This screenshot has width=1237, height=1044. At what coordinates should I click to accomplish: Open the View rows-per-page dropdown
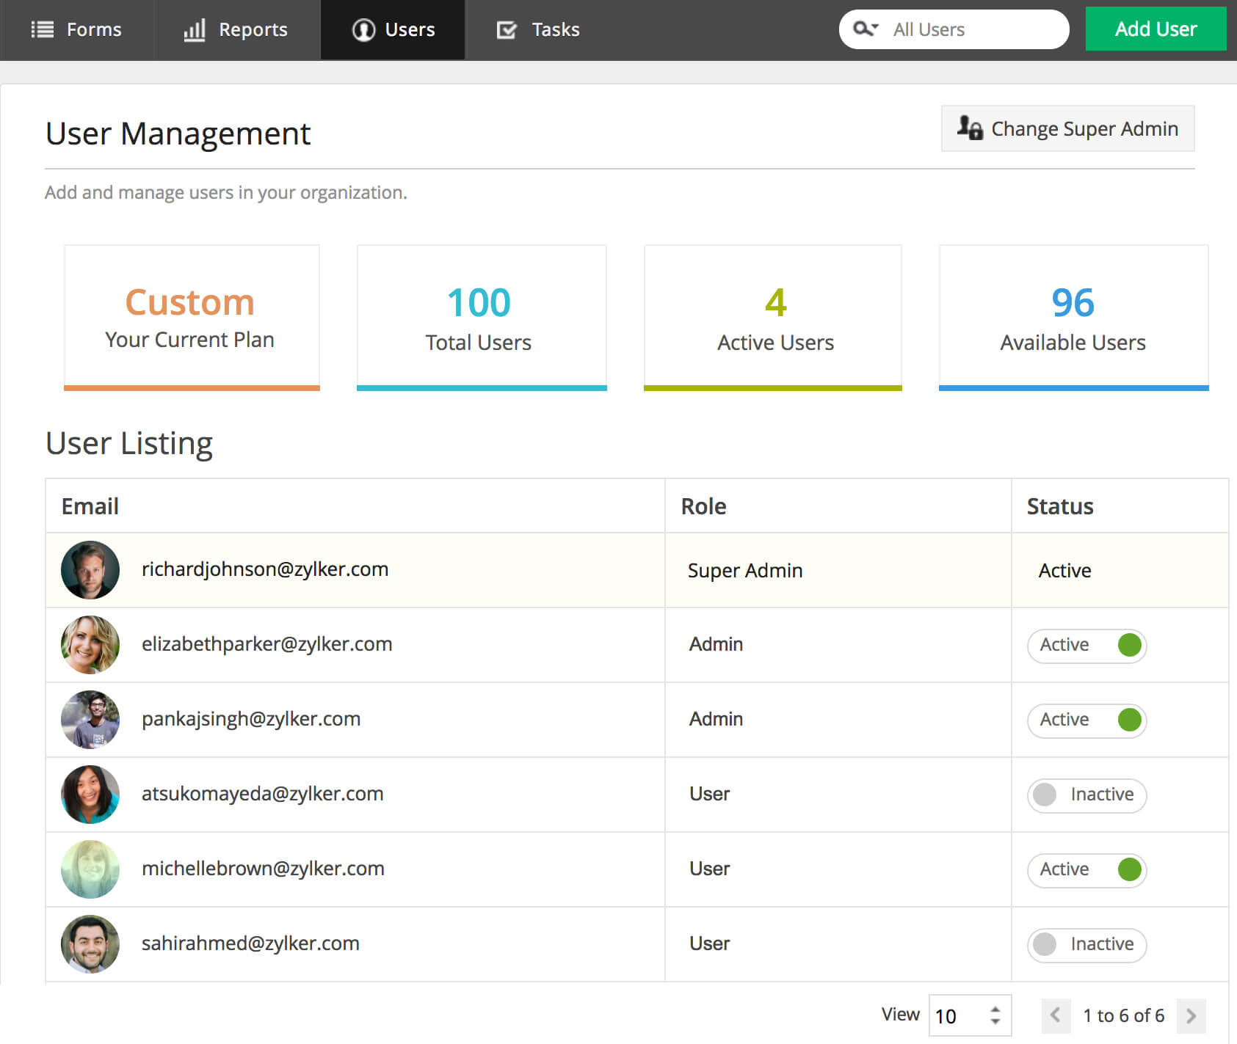(x=970, y=1016)
